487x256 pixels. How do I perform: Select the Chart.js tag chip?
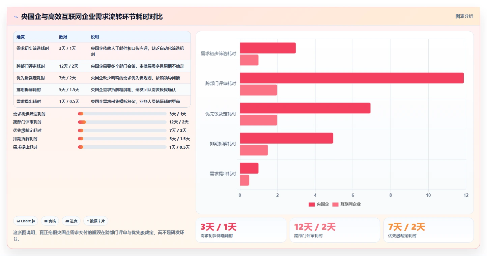26,221
